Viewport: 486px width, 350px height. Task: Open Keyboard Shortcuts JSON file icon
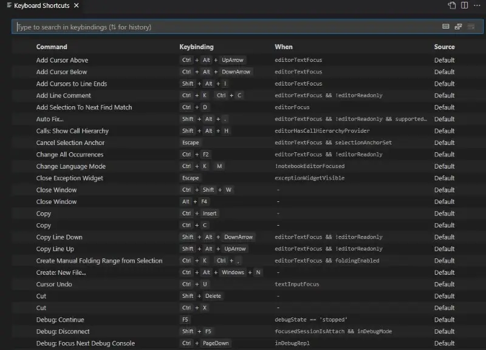click(452, 5)
